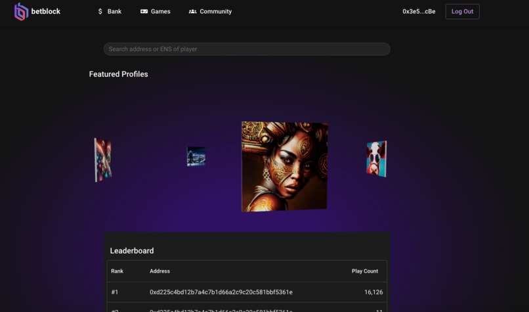This screenshot has width=529, height=312.
Task: Click the Featured Profiles heading
Action: [118, 74]
